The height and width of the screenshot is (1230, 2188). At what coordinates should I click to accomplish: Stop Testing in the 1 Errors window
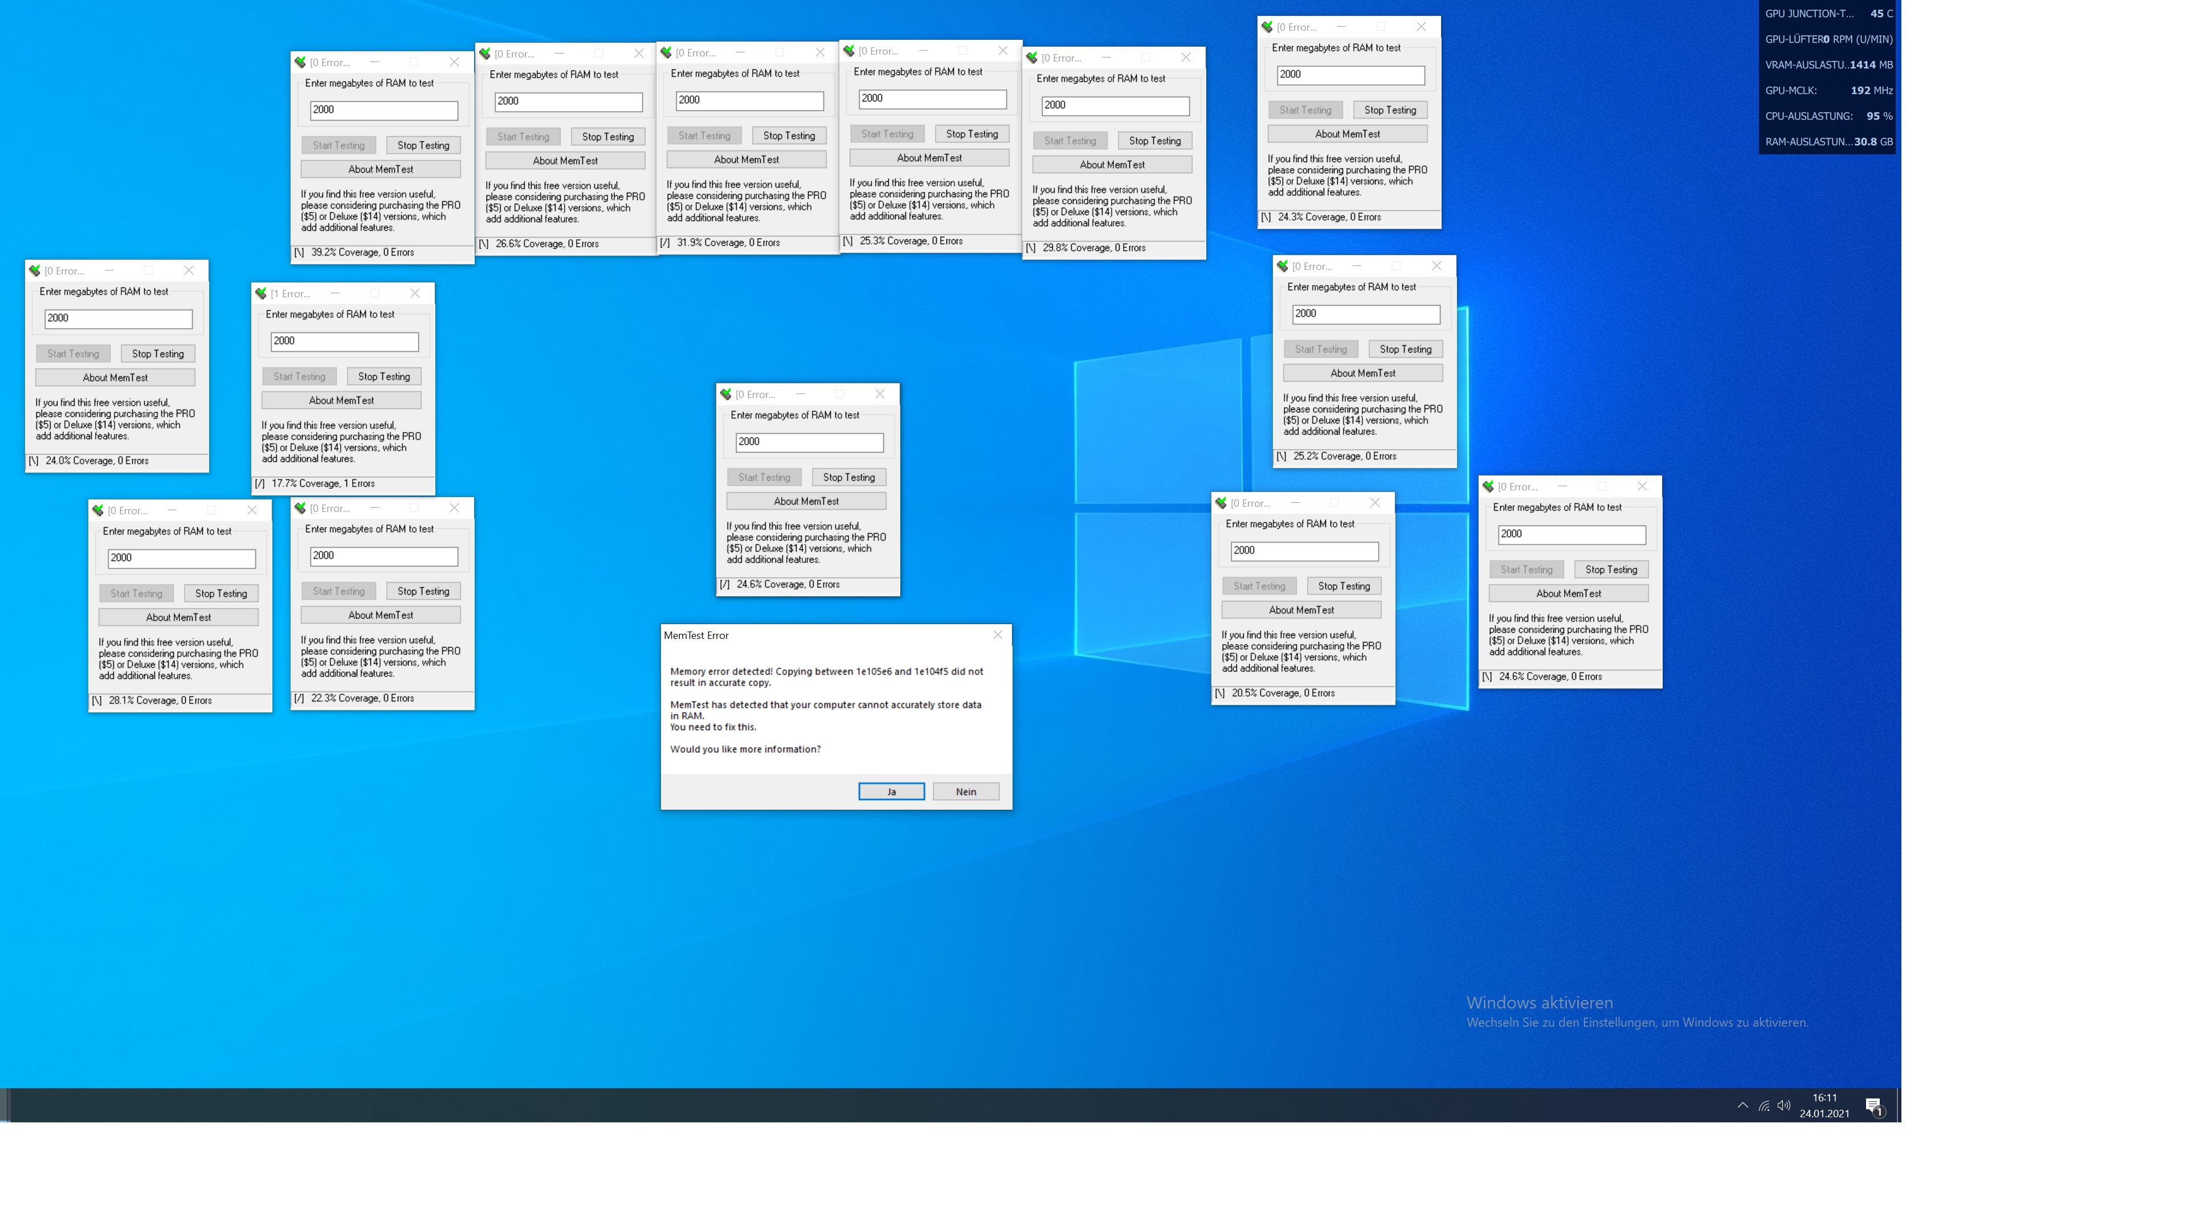point(384,376)
